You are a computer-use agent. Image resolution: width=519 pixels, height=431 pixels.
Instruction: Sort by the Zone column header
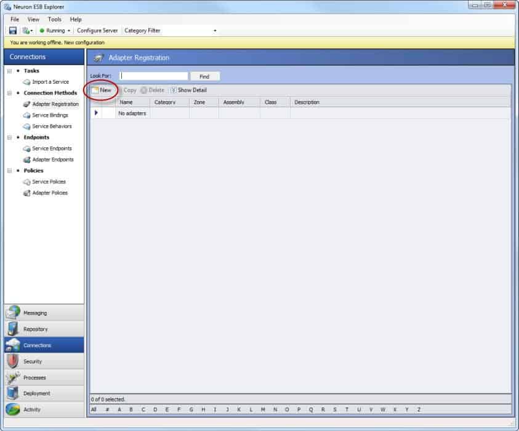tap(204, 102)
